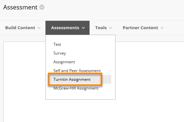The height and width of the screenshot is (122, 184).
Task: Click the Assessment page heading text
Action: (20, 7)
